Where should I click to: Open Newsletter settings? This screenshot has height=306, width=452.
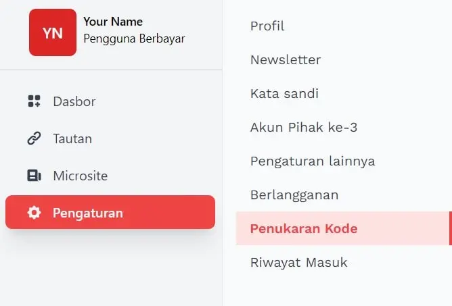(285, 60)
